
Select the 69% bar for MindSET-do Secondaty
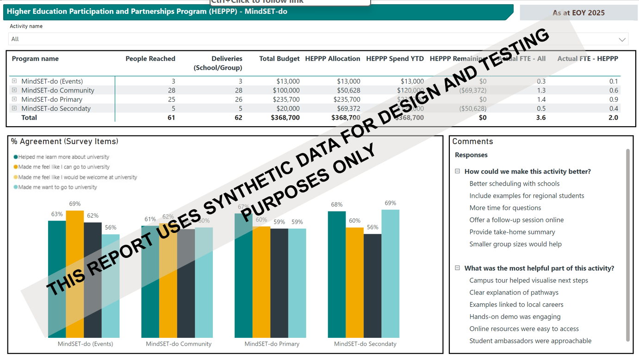(x=390, y=274)
